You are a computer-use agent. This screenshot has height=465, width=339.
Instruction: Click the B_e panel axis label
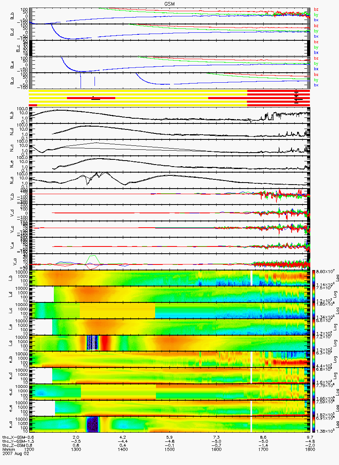tap(12, 65)
